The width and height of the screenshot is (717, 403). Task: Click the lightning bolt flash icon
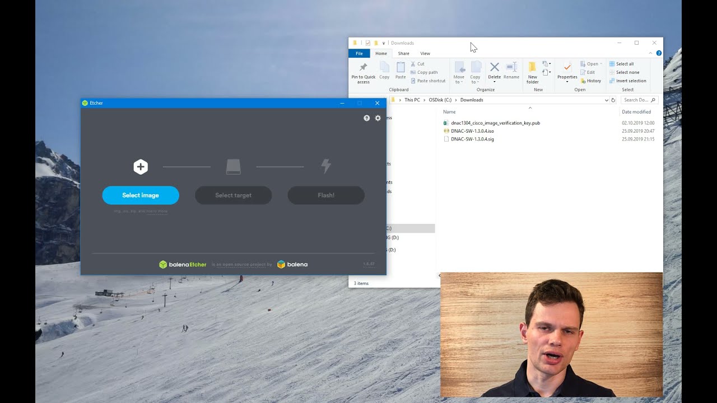[326, 166]
